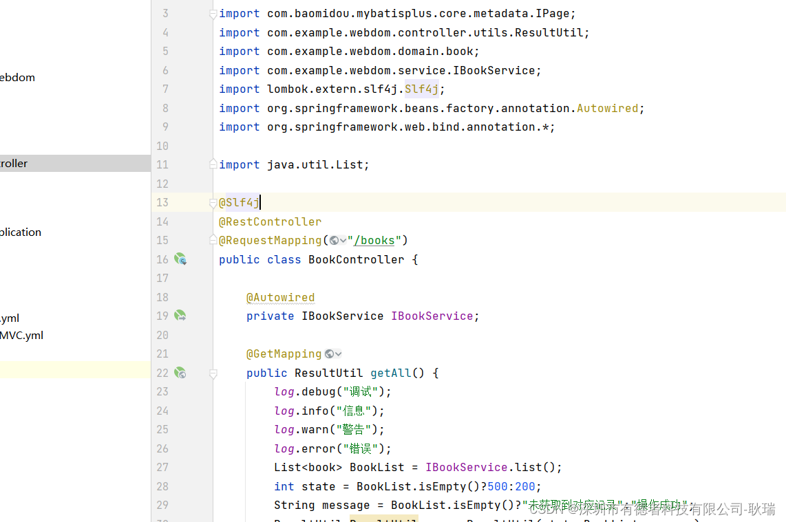The width and height of the screenshot is (786, 522).
Task: Select the webdom item in the project tree
Action: [x=17, y=78]
